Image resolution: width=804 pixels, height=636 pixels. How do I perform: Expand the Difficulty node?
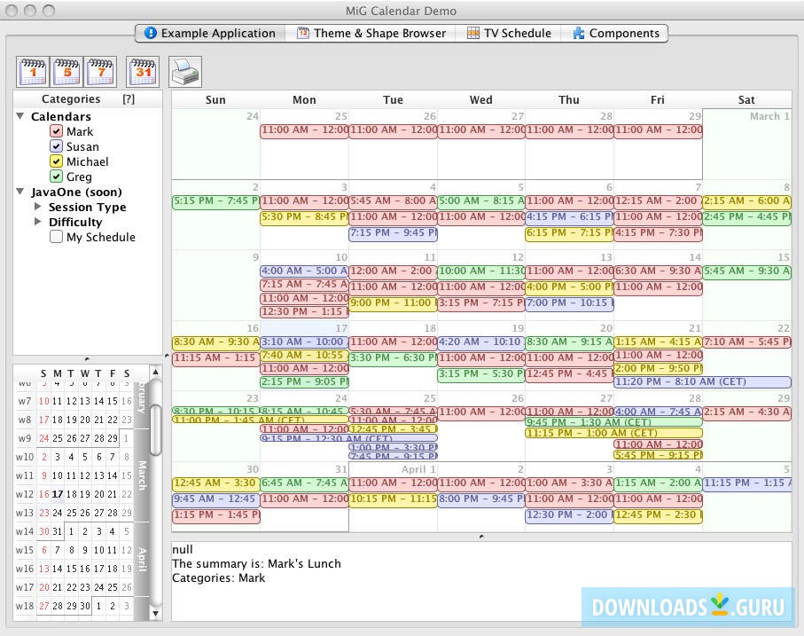37,222
